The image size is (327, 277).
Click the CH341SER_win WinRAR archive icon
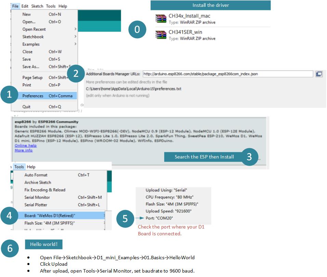pyautogui.click(x=161, y=34)
